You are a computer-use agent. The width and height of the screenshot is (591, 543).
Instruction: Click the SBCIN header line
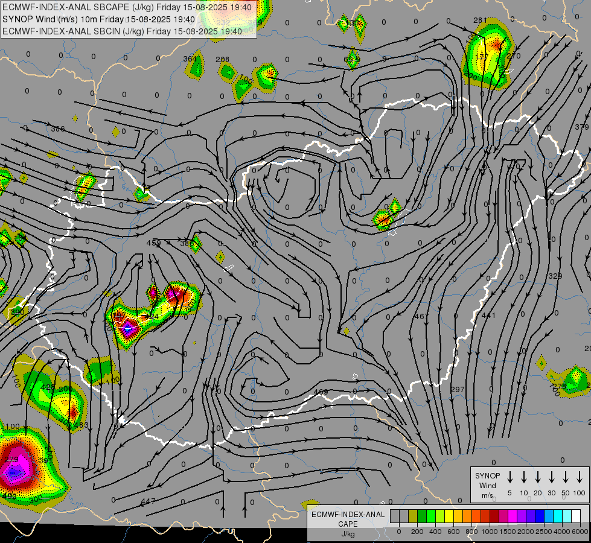122,31
